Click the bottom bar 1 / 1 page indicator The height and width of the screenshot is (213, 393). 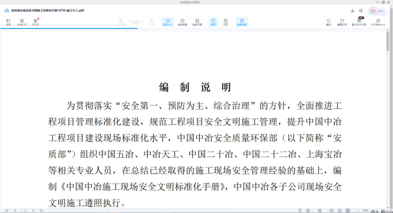[24, 211]
